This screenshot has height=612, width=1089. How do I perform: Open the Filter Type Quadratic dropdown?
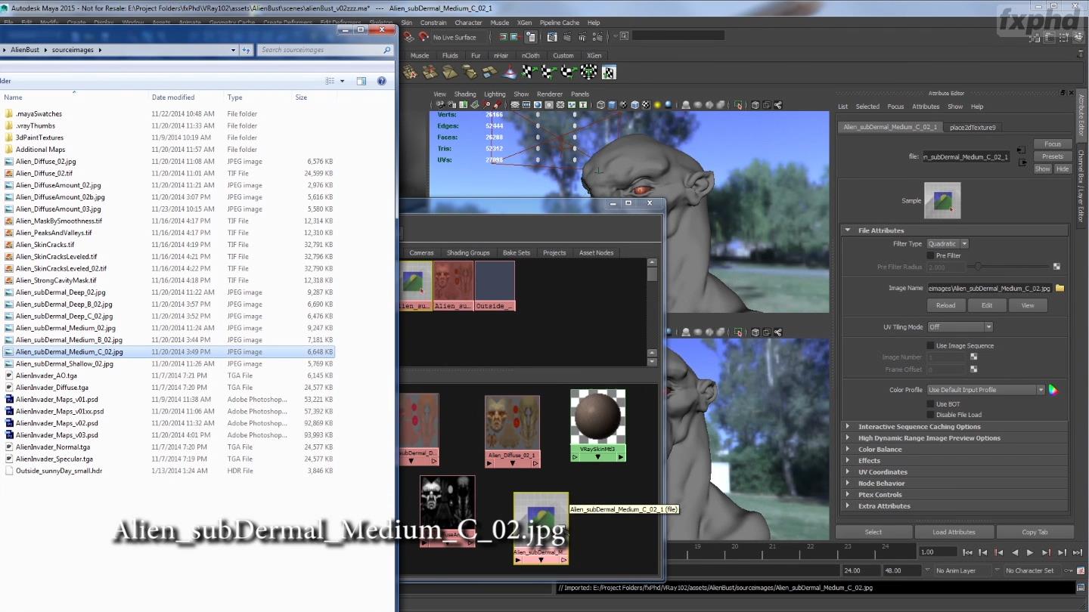coord(948,243)
